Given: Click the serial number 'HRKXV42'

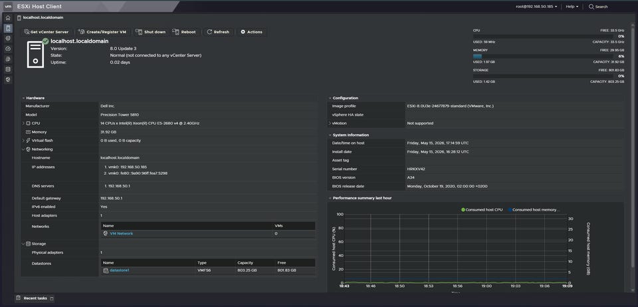Looking at the screenshot, I should click(416, 169).
